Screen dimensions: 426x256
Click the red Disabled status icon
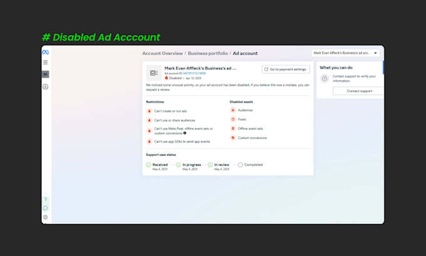[x=167, y=78]
